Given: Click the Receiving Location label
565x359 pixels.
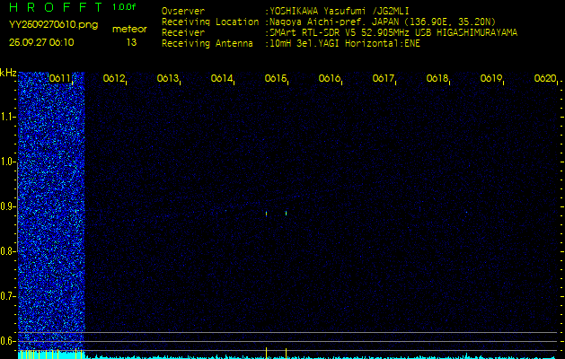Looking at the screenshot, I should [x=210, y=22].
